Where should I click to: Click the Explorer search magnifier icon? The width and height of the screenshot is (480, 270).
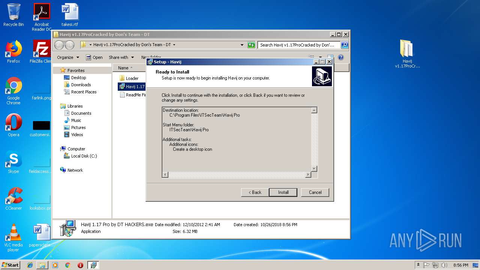[344, 45]
